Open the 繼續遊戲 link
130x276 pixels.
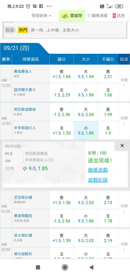[98, 170]
